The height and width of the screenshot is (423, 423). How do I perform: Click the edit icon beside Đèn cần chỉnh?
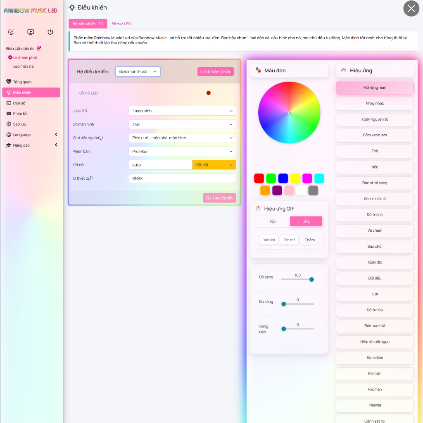pyautogui.click(x=39, y=48)
